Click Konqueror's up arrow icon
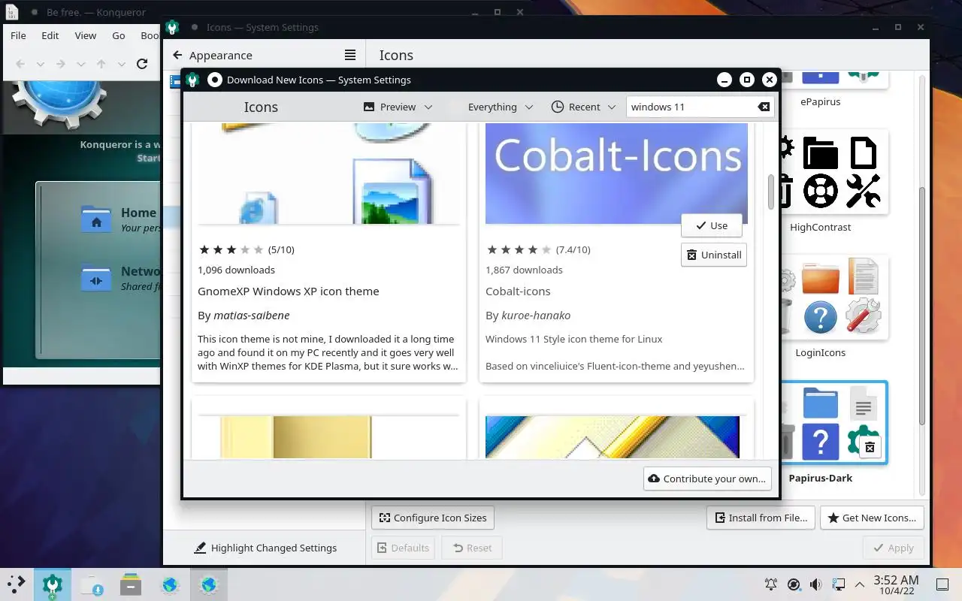The image size is (962, 601). tap(101, 64)
